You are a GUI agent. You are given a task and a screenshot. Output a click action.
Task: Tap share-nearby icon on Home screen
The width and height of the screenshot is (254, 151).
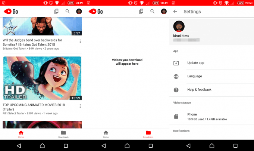tap(56, 11)
